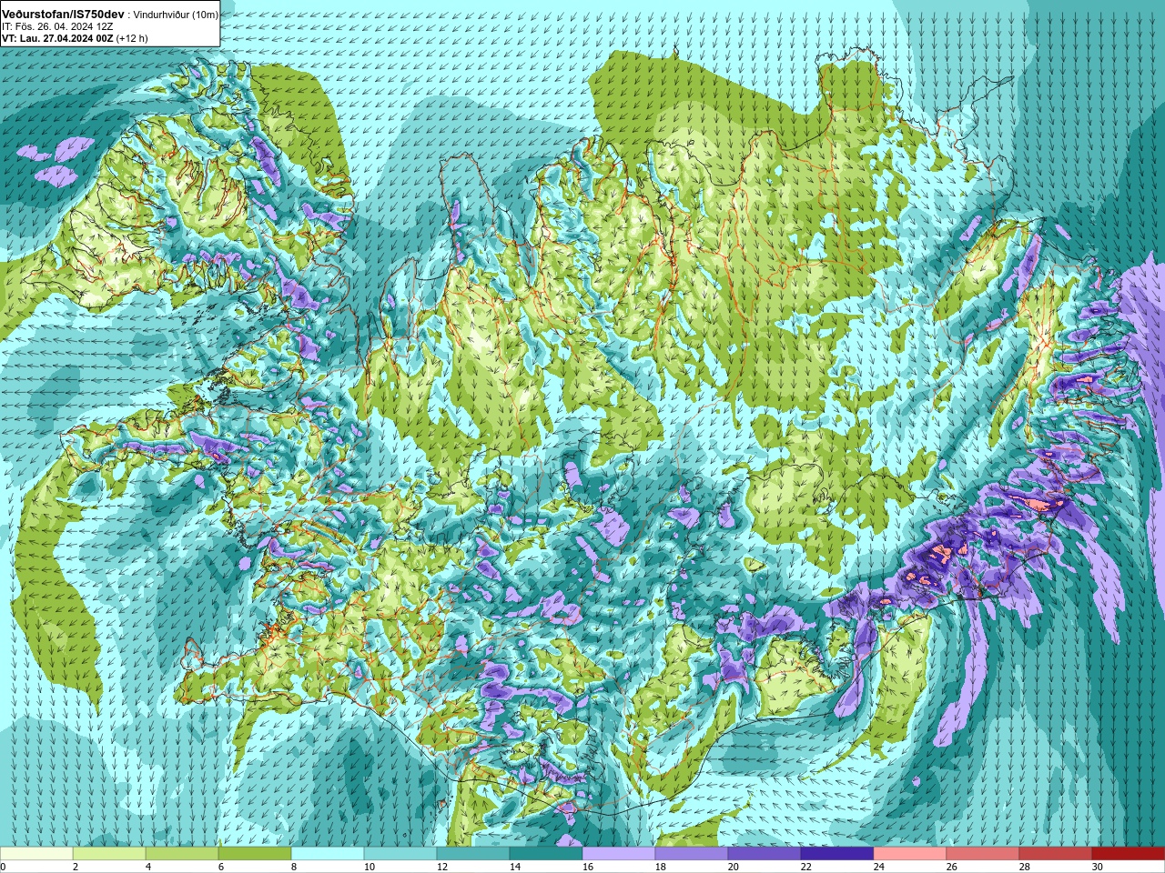This screenshot has height=873, width=1165.
Task: Click the Vindurhviður (10m) parameter label
Action: (x=176, y=15)
